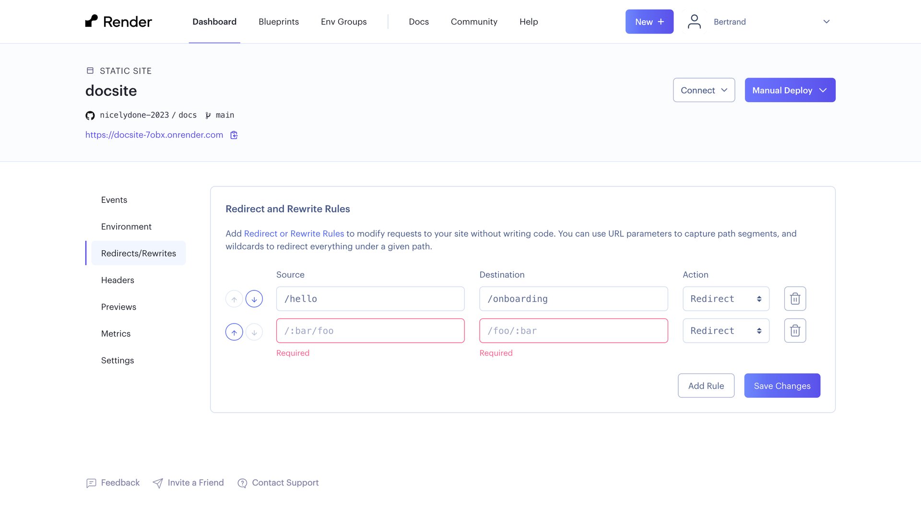Click the Contact Support question mark icon
The height and width of the screenshot is (509, 921).
tap(242, 483)
